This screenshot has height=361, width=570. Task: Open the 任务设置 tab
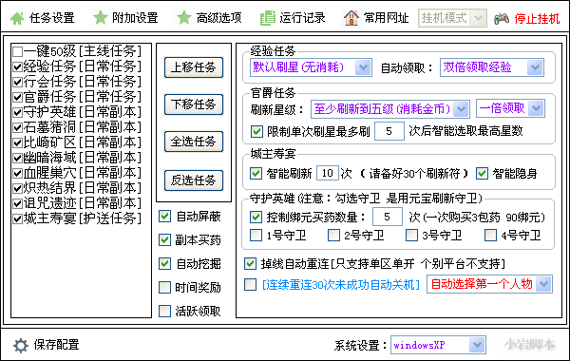51,18
